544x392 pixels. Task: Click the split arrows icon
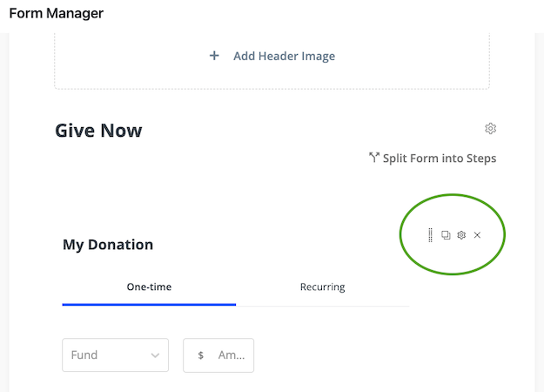pyautogui.click(x=374, y=158)
